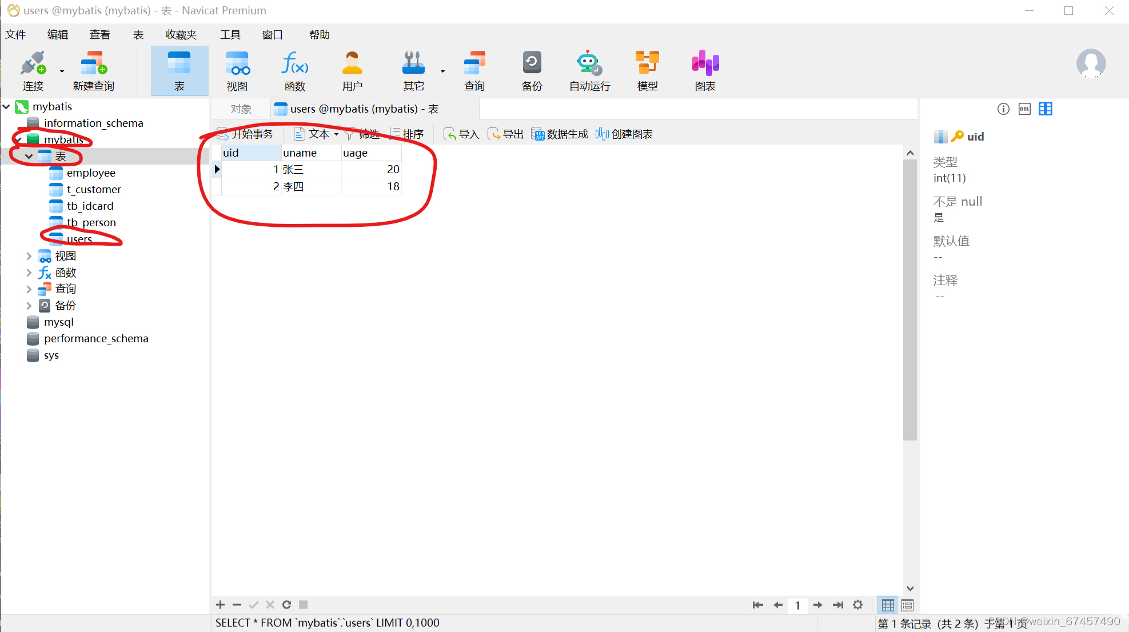Expand the 函数 (Functions) tree node

click(29, 273)
